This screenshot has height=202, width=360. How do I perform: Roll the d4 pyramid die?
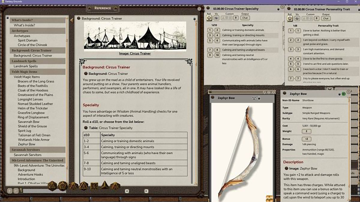click(105, 185)
